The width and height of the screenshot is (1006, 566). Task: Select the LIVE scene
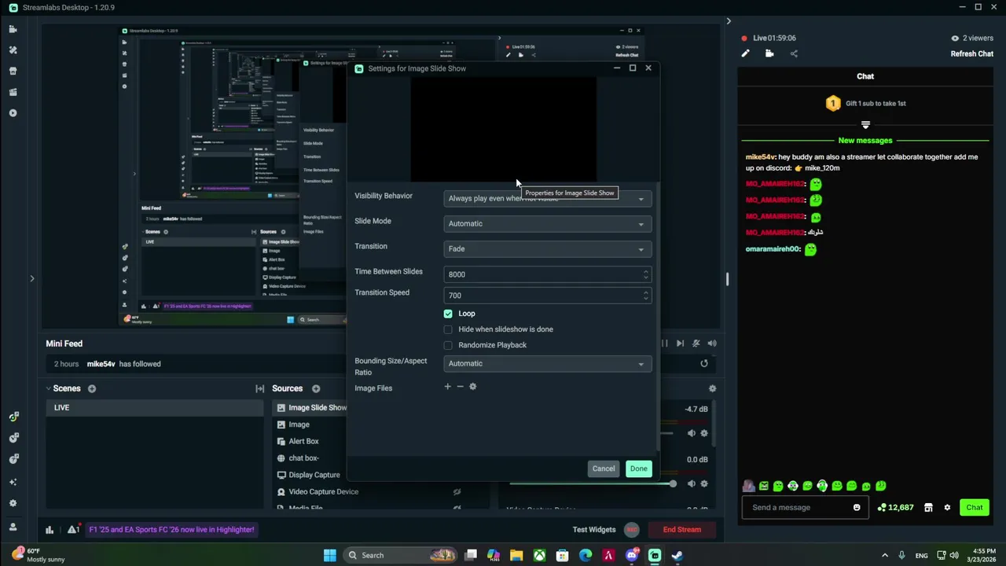(154, 408)
